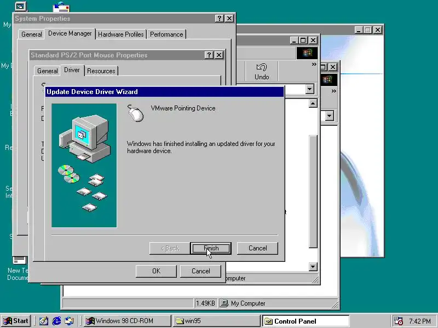Close the rear Windows 98 CD-ROM window
This screenshot has width=438, height=328.
click(378, 30)
